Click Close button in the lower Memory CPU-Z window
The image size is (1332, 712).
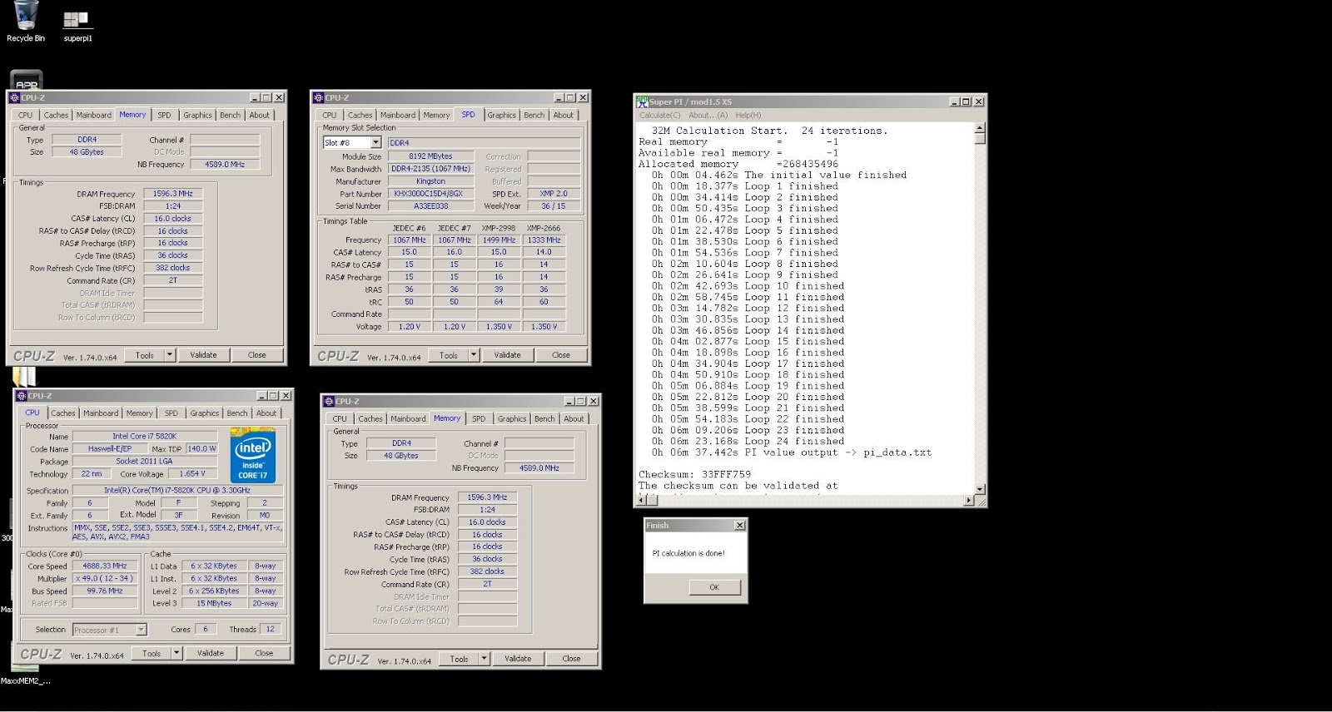click(x=571, y=659)
